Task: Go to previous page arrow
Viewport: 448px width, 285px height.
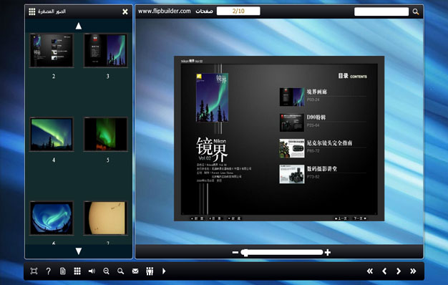Action: 384,271
